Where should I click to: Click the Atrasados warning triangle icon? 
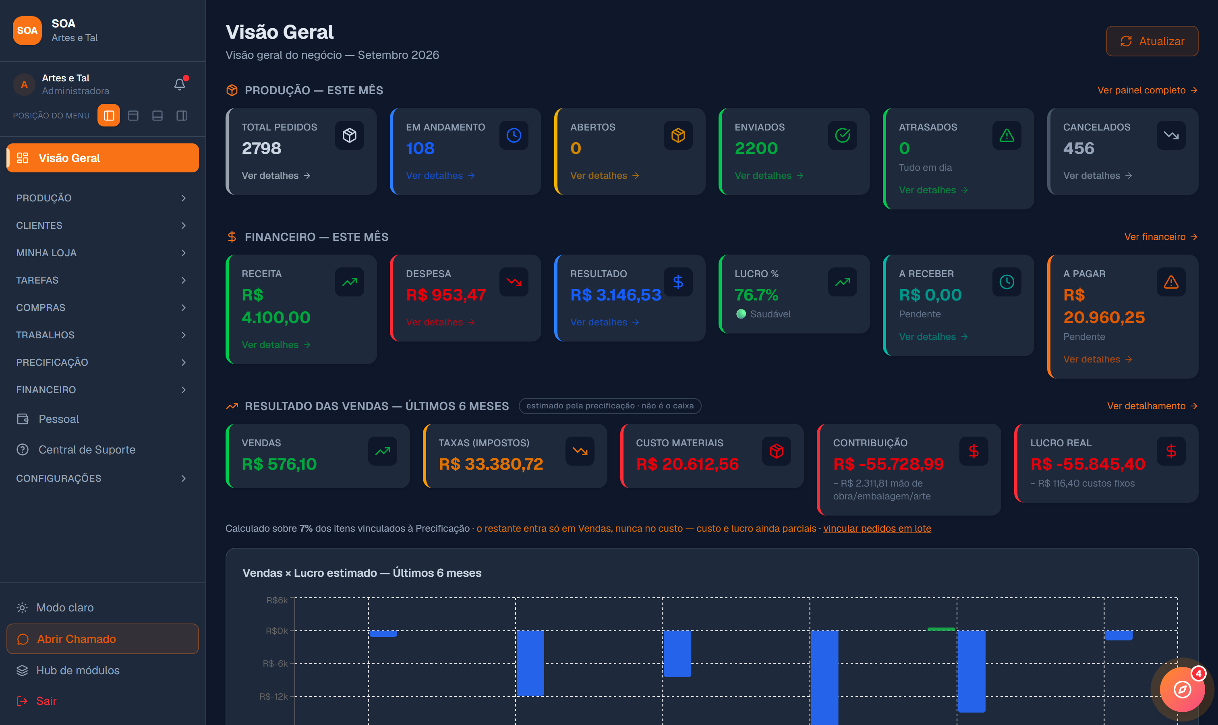click(x=1007, y=135)
